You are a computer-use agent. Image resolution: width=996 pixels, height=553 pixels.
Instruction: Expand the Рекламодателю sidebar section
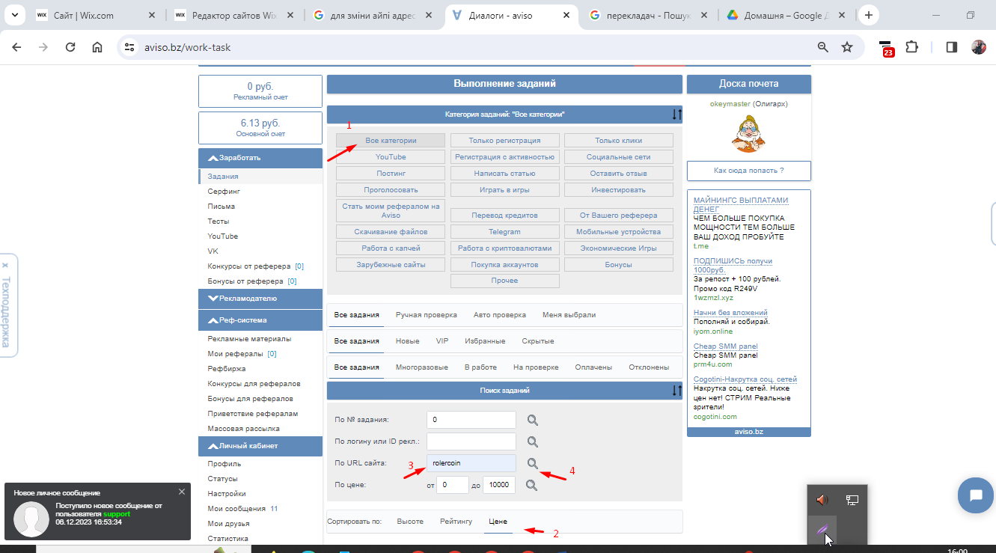pos(260,299)
